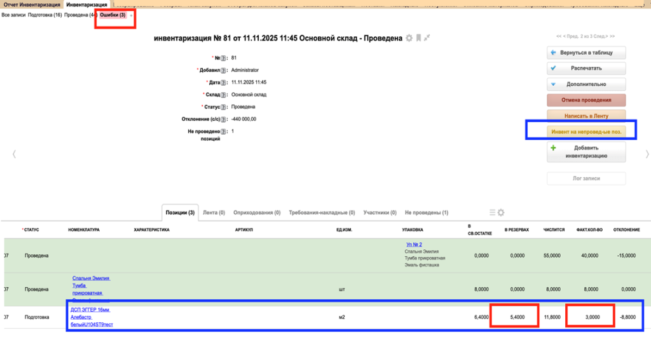The image size is (651, 342).
Task: Select the Требования-накладные (0) tab
Action: [x=322, y=212]
